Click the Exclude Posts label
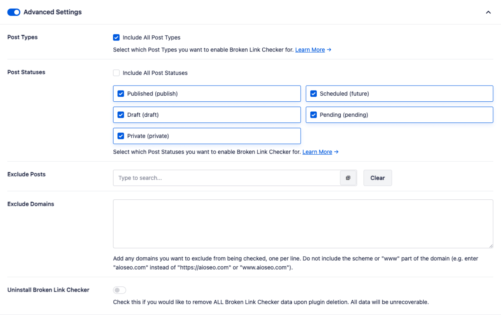The height and width of the screenshot is (315, 501). 26,174
